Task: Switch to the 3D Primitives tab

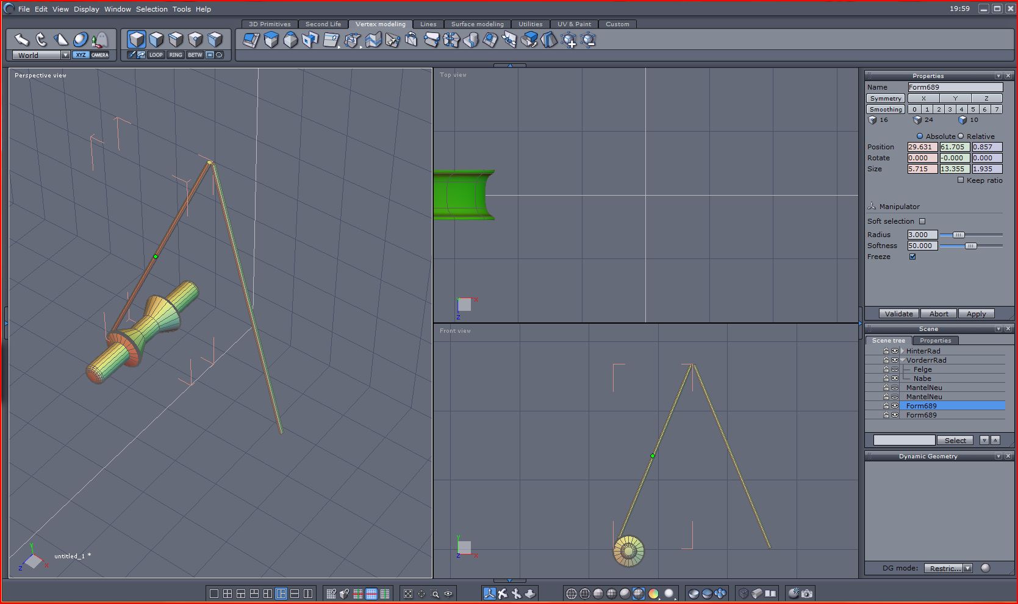Action: point(270,24)
